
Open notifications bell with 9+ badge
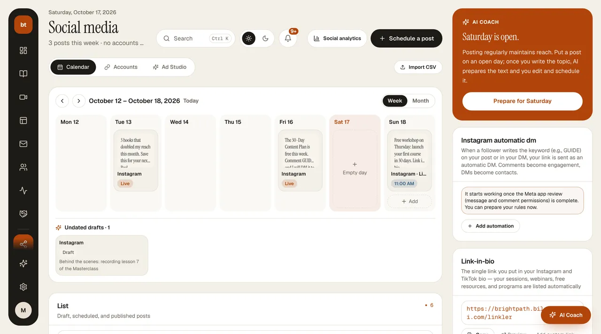point(288,38)
